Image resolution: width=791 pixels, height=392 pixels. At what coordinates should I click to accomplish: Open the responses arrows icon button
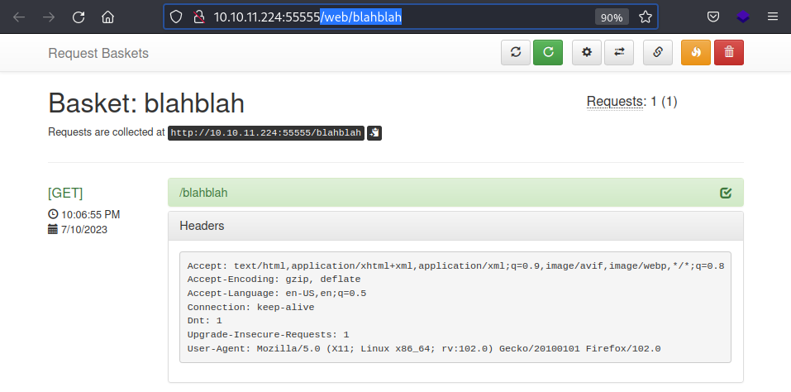[619, 52]
